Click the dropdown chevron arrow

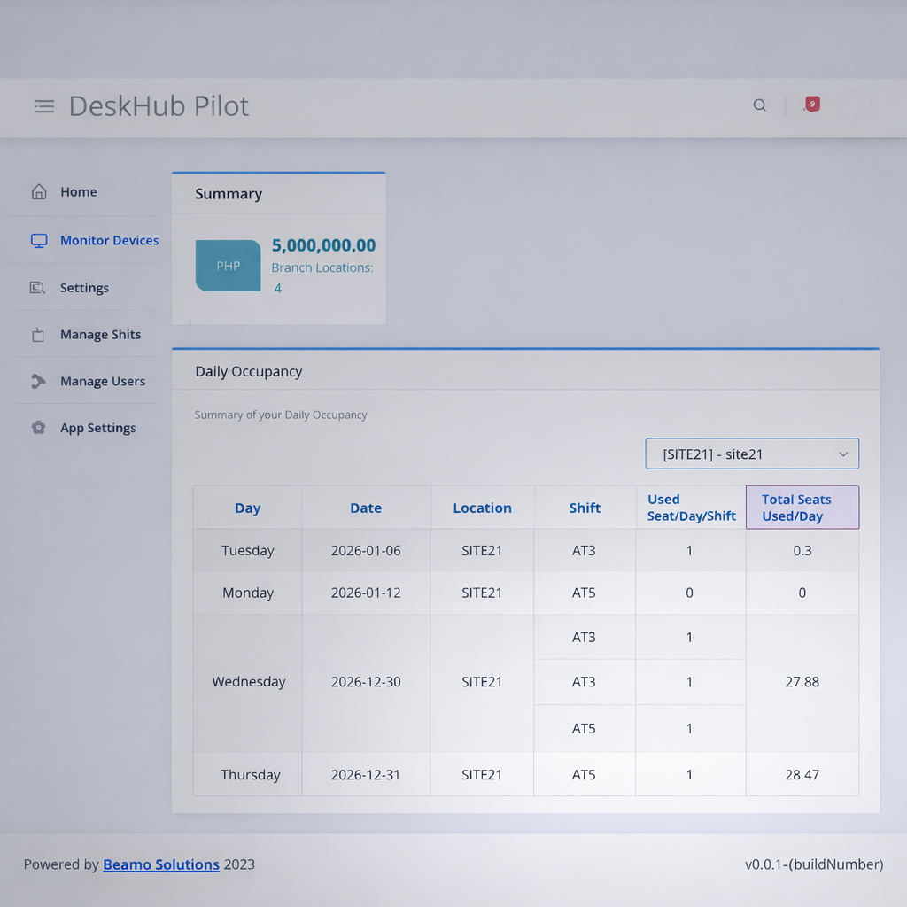(x=842, y=454)
